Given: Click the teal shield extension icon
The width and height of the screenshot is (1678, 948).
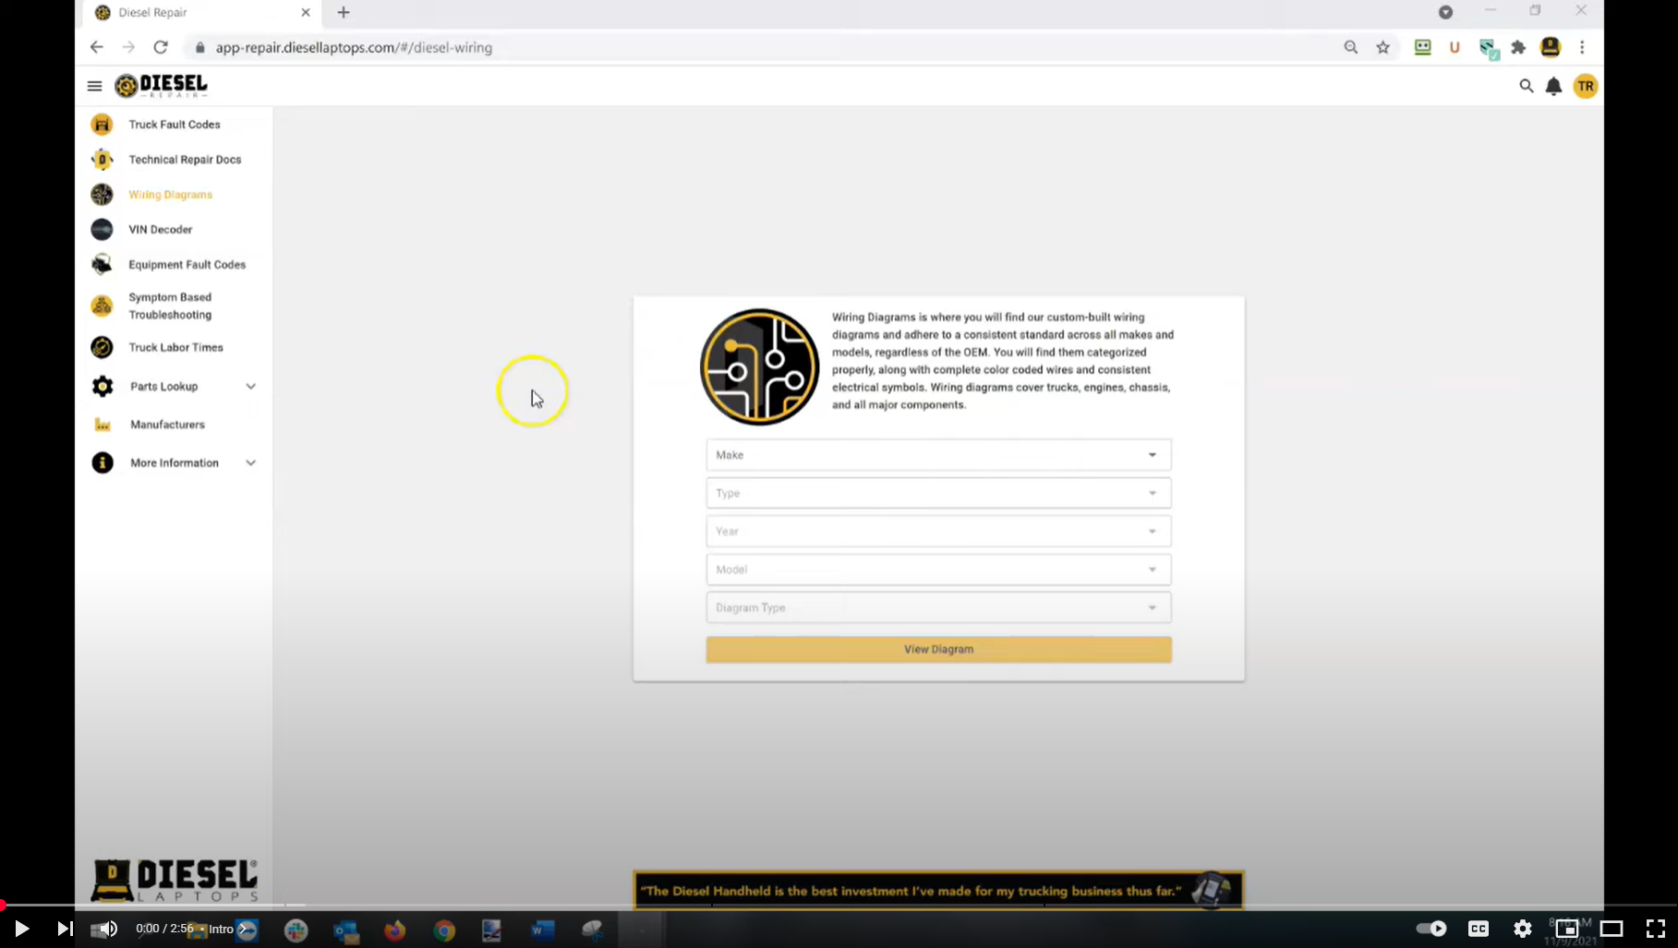Looking at the screenshot, I should (1488, 48).
